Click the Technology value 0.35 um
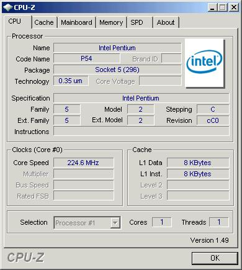 coord(71,81)
